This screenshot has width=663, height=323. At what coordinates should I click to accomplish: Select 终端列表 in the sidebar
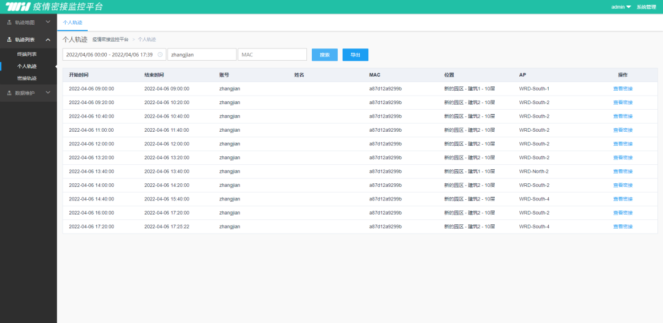click(x=26, y=54)
